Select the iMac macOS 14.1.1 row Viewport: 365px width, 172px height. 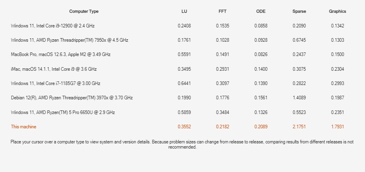tap(54, 69)
